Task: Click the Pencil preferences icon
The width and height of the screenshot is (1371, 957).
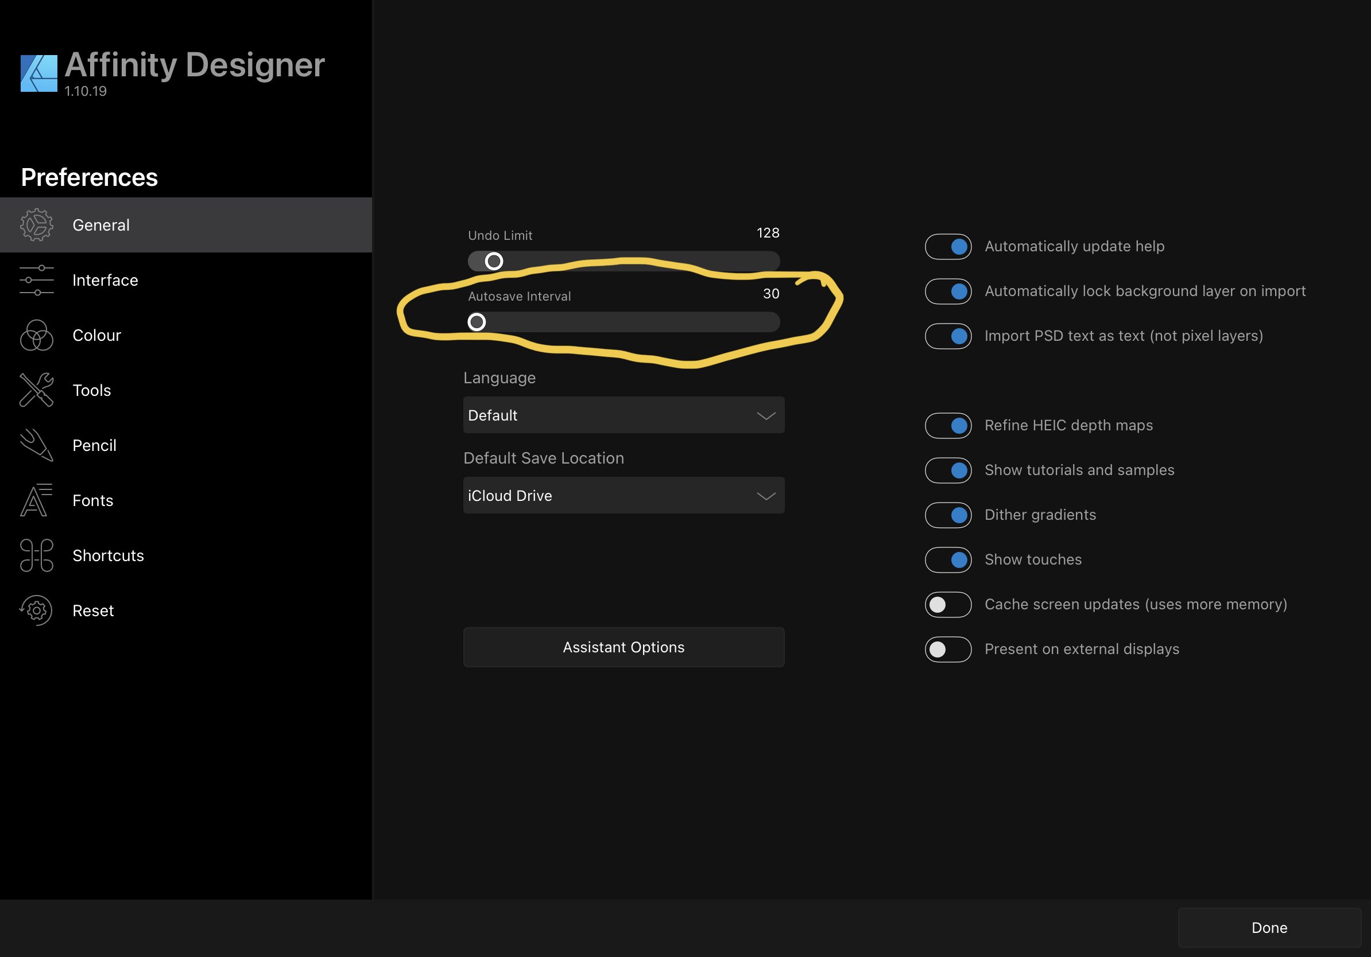Action: coord(36,445)
